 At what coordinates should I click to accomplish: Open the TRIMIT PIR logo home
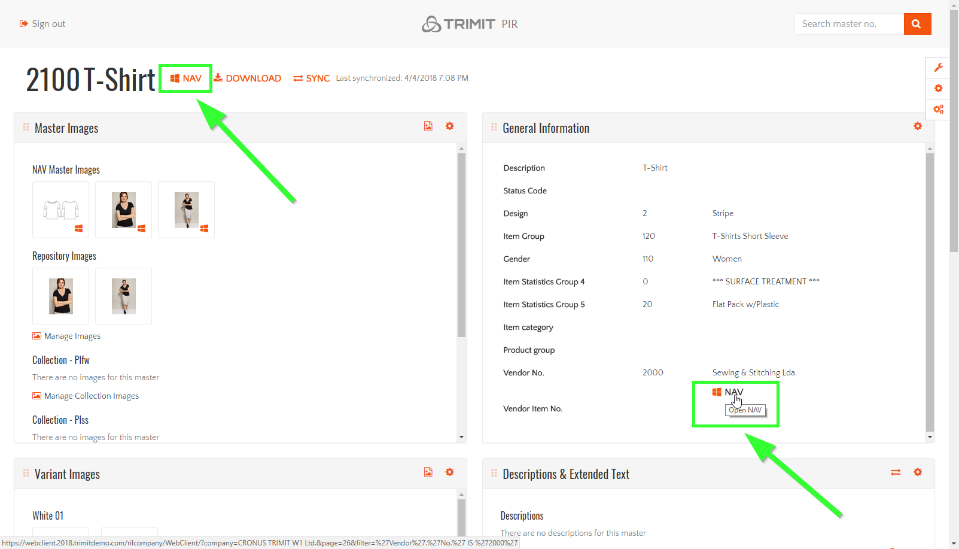pyautogui.click(x=470, y=24)
